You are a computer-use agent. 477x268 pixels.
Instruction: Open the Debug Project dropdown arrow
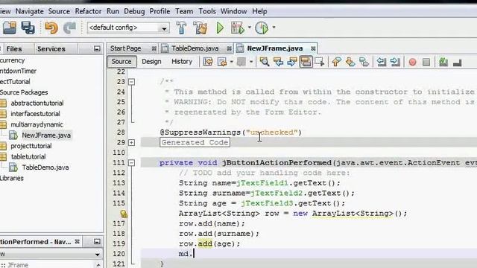tap(250, 28)
